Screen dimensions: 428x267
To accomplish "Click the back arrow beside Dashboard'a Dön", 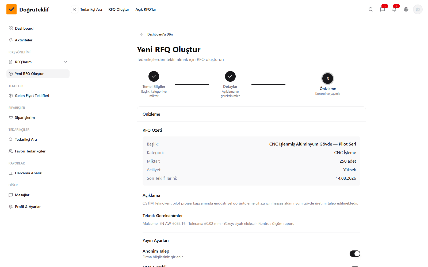I will 142,34.
